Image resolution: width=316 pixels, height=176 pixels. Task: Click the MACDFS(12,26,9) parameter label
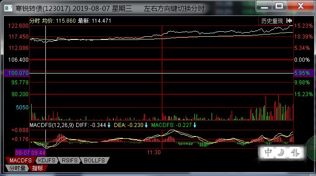pyautogui.click(x=52, y=125)
